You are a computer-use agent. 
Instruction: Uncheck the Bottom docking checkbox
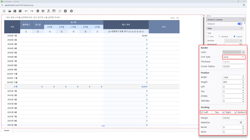coord(236,112)
